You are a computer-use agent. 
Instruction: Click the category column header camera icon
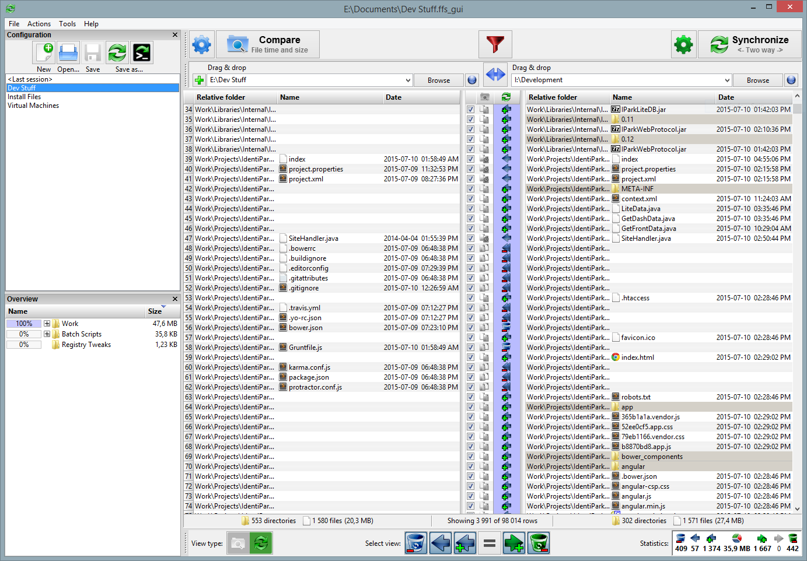tap(484, 97)
